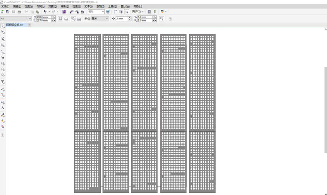Open the 工具 (Tools) menu

tap(112, 6)
